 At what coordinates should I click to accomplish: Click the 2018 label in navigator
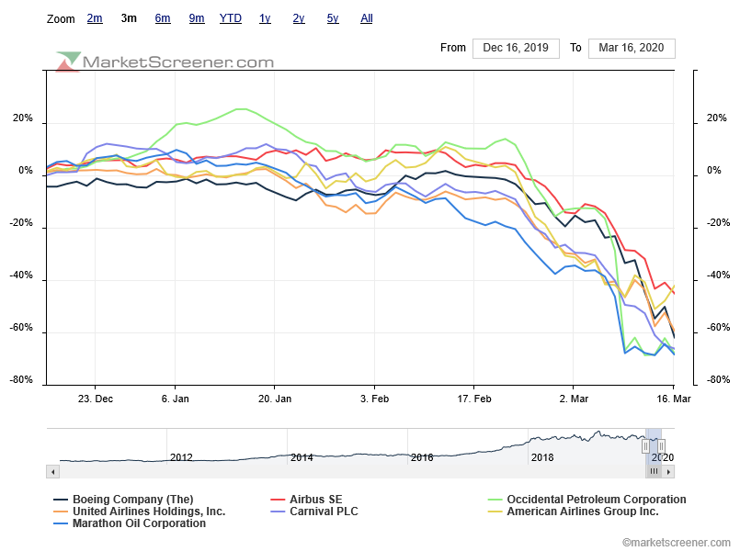pyautogui.click(x=542, y=457)
